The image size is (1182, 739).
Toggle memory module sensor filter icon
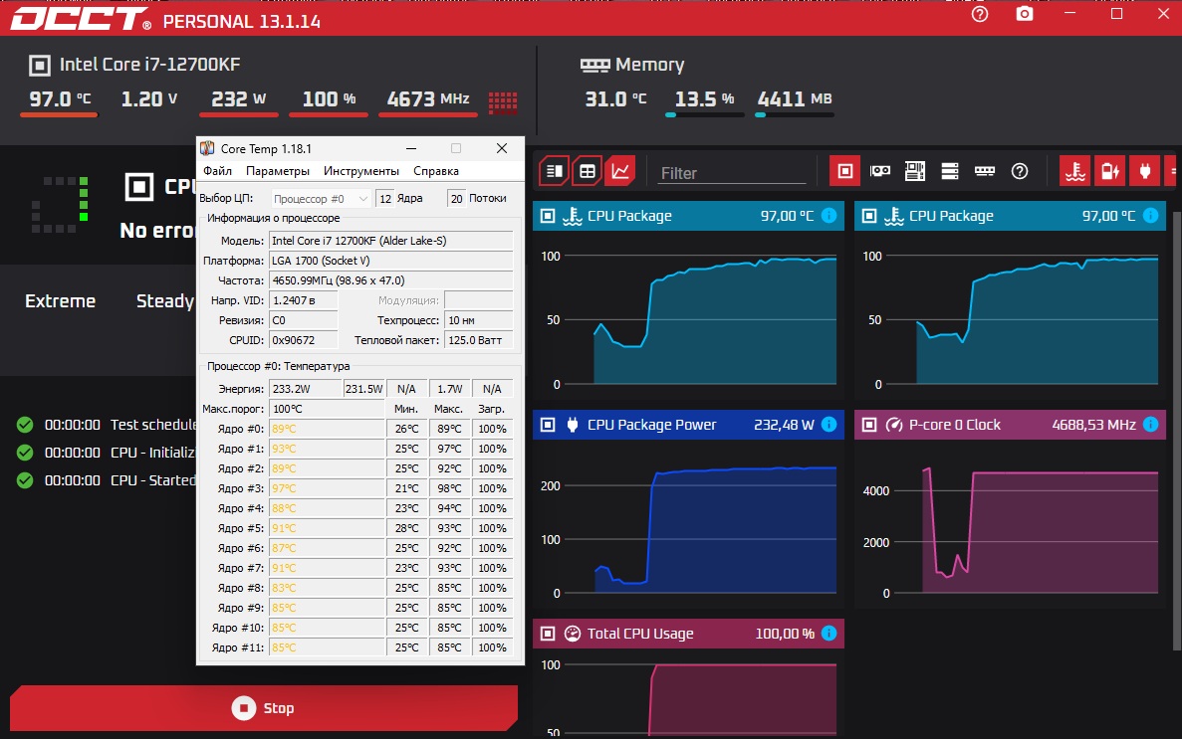click(985, 172)
